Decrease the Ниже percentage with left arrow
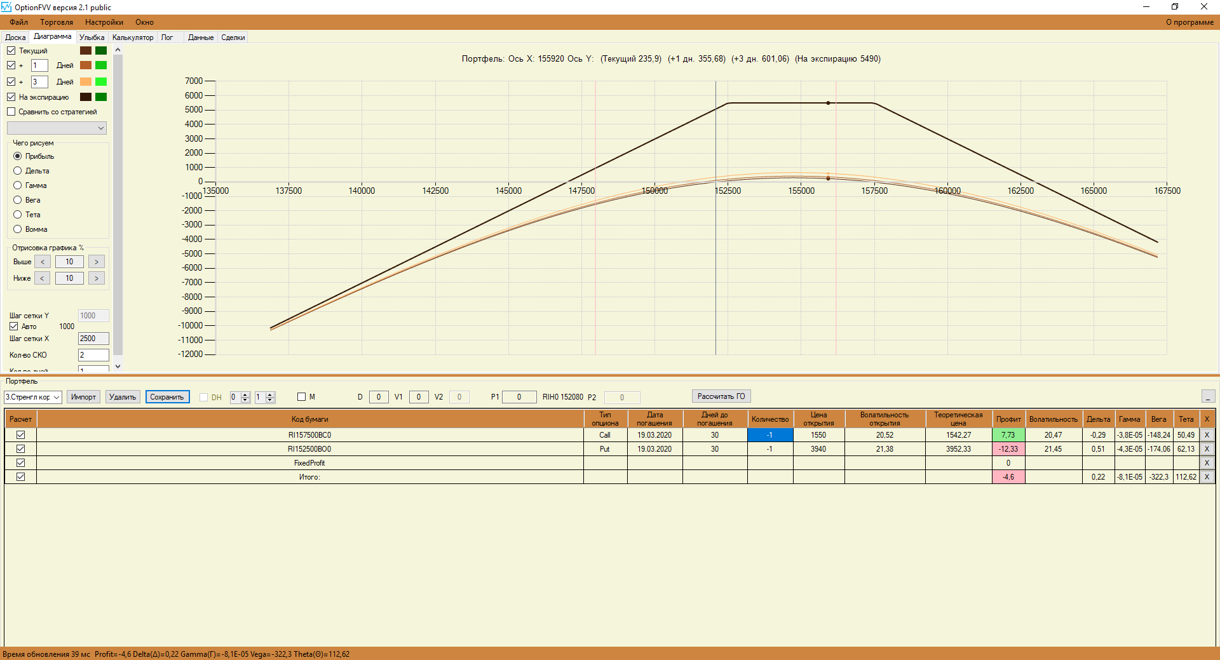1220x660 pixels. pos(43,278)
